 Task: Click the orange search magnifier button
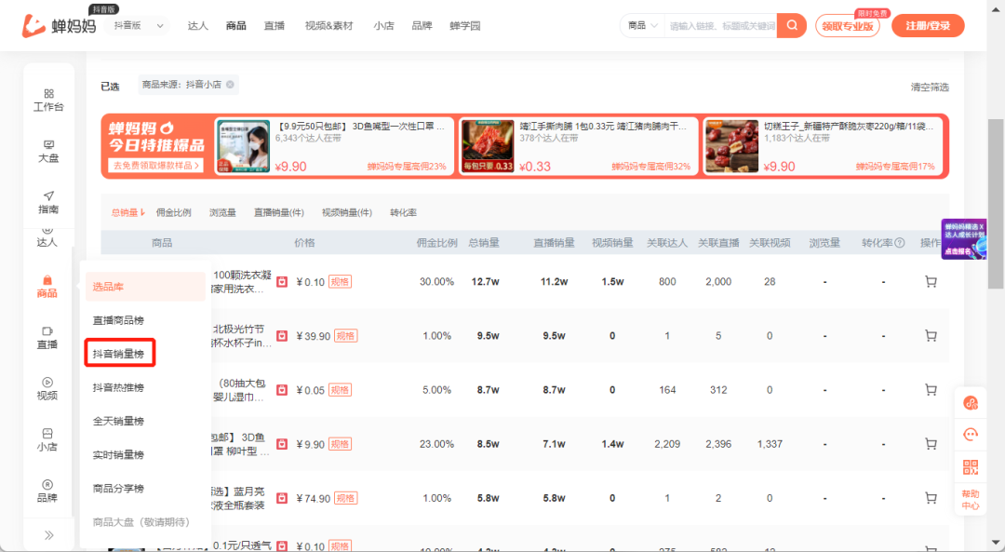(792, 26)
